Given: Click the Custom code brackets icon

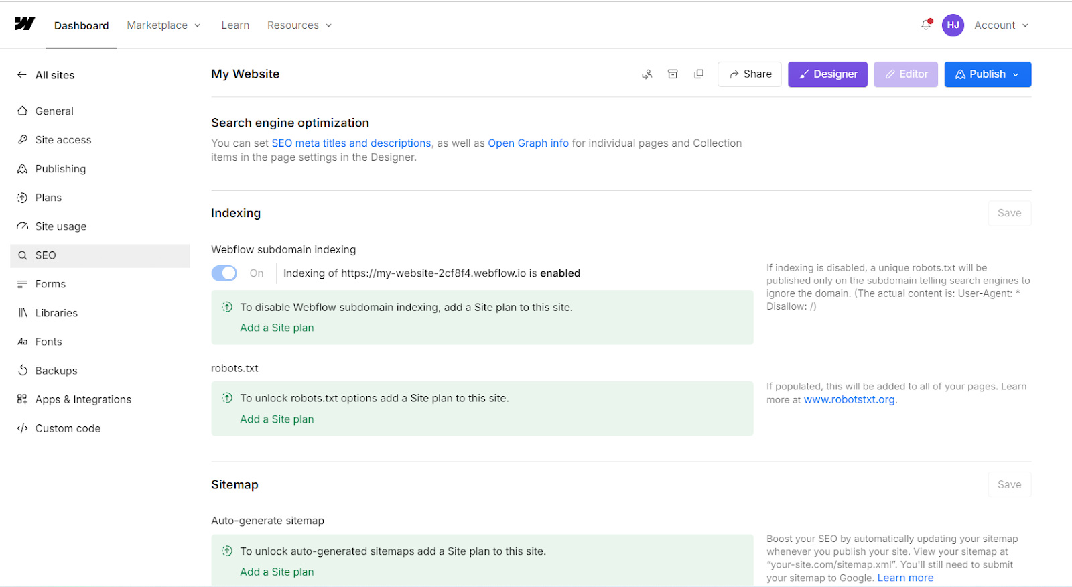Looking at the screenshot, I should 23,428.
